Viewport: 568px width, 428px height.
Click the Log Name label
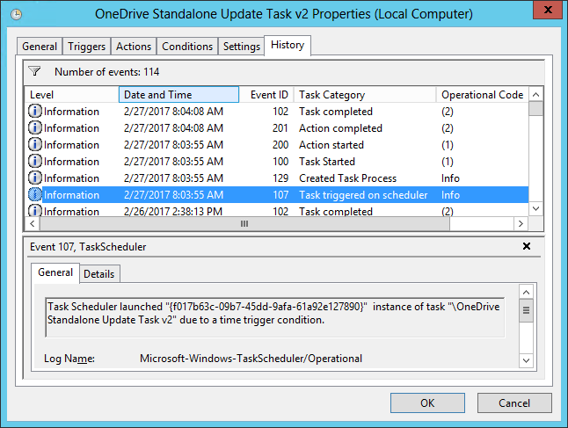tap(69, 359)
